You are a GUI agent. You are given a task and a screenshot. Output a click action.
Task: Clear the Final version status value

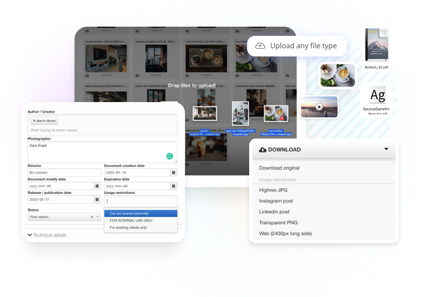click(92, 216)
